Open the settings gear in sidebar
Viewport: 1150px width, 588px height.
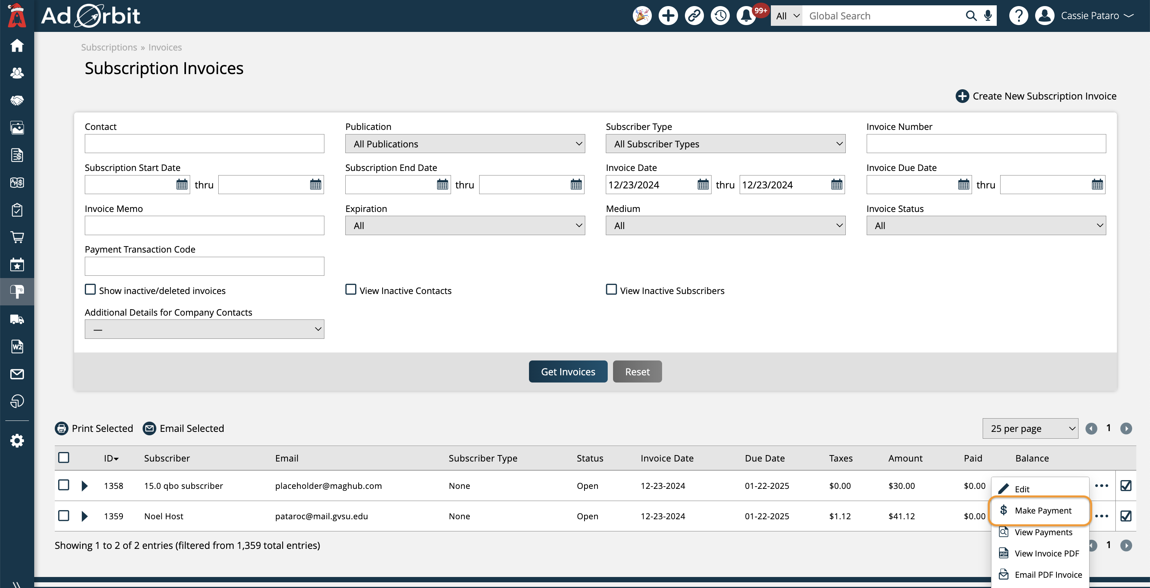(17, 441)
